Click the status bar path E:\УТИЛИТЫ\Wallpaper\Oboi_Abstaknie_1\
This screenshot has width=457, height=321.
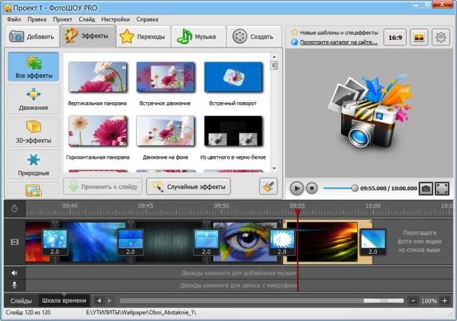[x=141, y=313]
